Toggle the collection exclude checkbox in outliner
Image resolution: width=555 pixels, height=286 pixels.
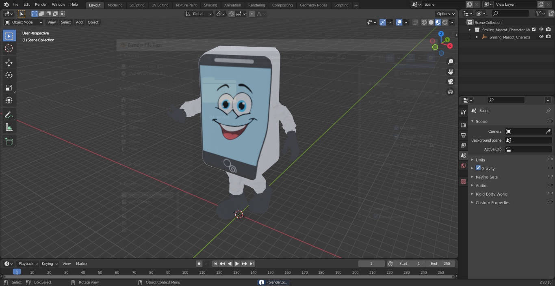point(534,30)
